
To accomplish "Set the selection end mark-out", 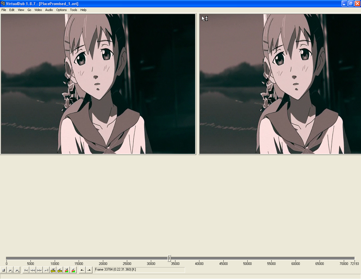I will click(89, 270).
